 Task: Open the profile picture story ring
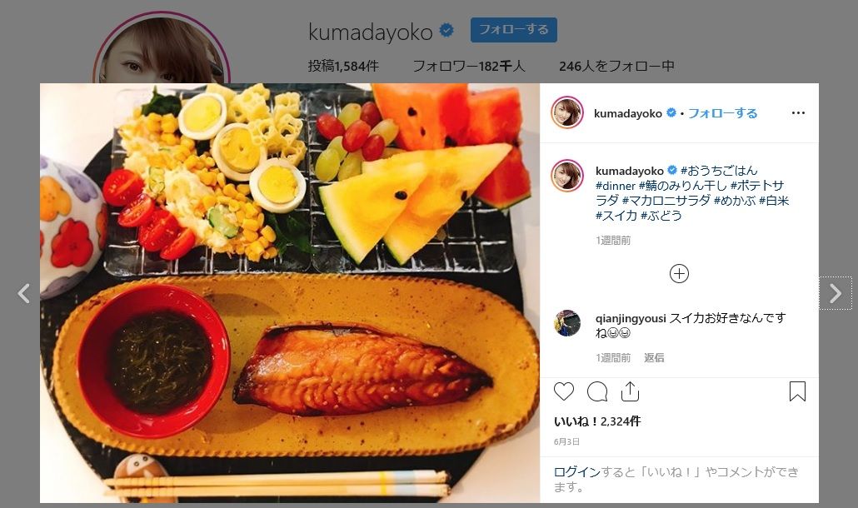point(162,49)
